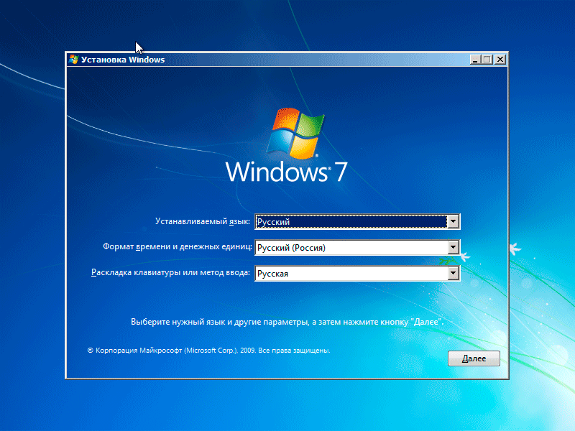Expand the Устанавливаемый язык dropdown arrow

click(x=453, y=222)
